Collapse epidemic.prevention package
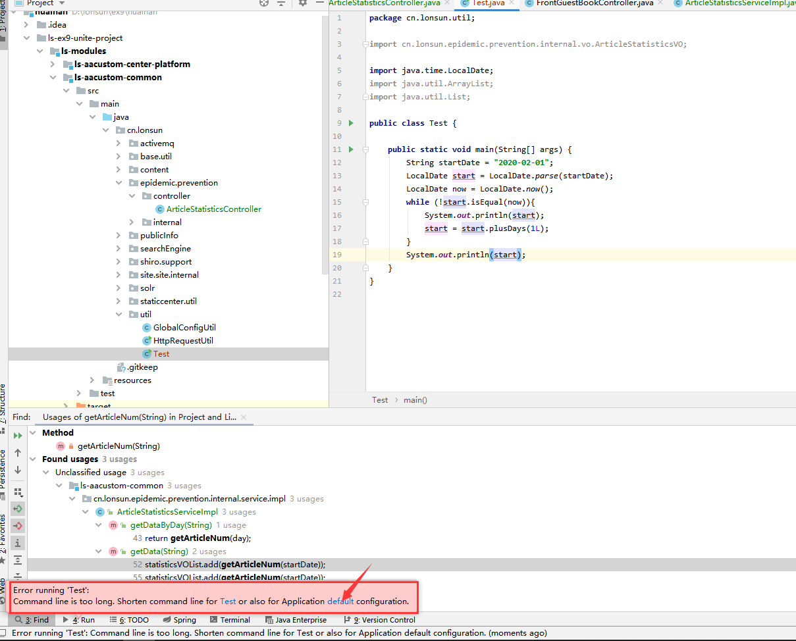 pyautogui.click(x=119, y=182)
